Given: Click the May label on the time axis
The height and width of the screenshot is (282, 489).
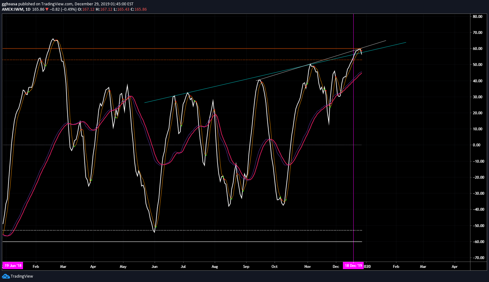Looking at the screenshot, I should (123, 267).
